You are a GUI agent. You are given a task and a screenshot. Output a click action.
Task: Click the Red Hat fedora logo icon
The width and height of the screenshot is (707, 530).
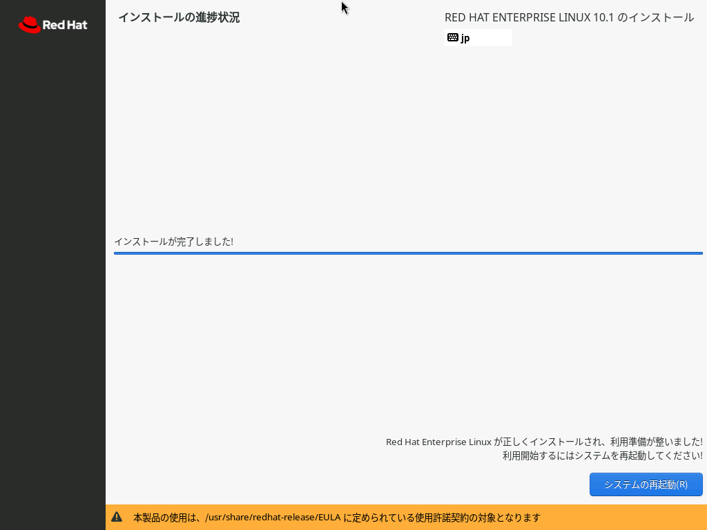(29, 25)
